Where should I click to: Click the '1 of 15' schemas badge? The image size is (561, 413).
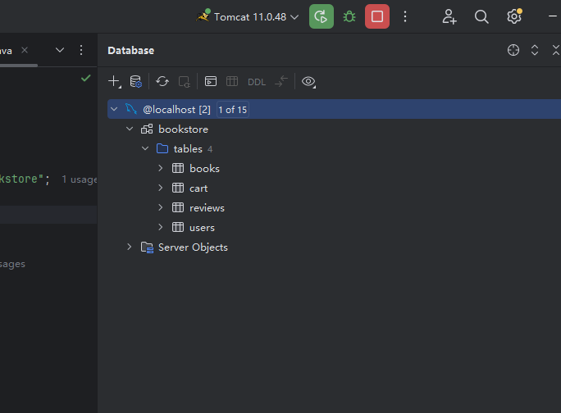233,110
